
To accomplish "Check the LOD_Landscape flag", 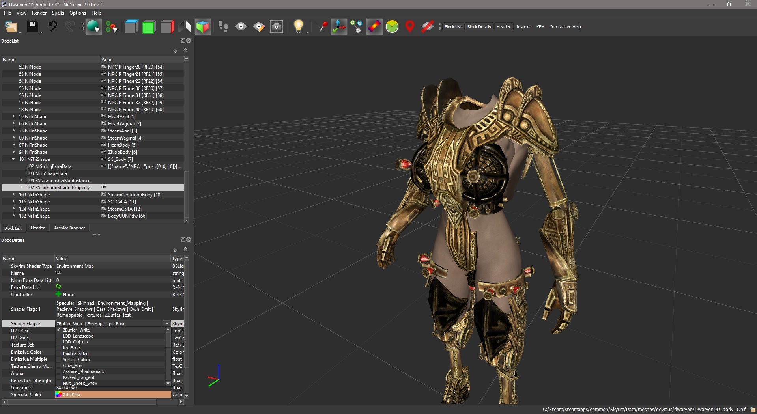I will tap(58, 336).
